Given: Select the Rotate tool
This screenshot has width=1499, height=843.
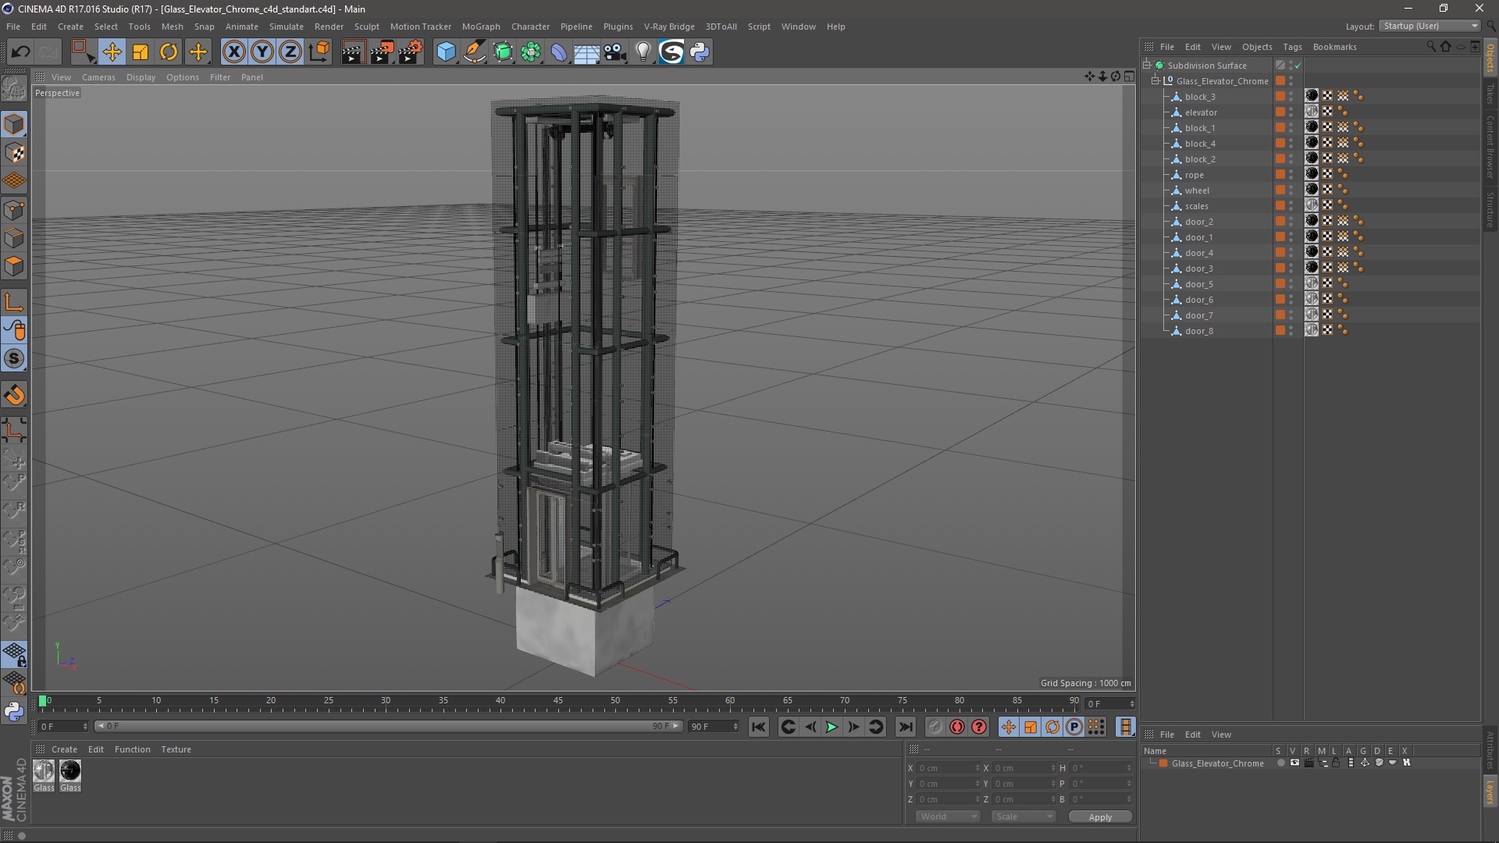Looking at the screenshot, I should click(x=169, y=52).
